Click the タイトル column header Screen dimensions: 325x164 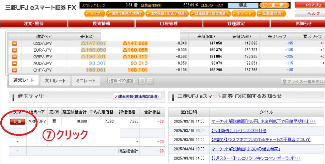click(266, 112)
